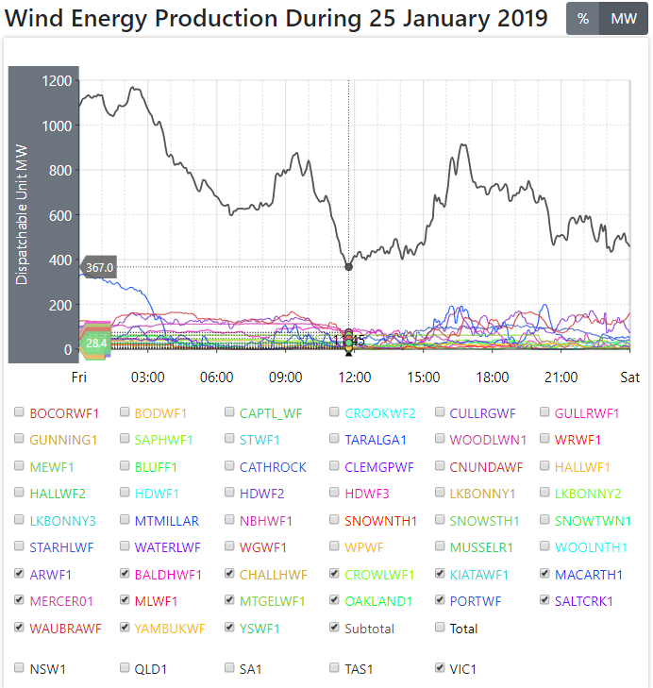The image size is (653, 688).
Task: Enable the BOCORWF1 wind farm checkbox
Action: (20, 413)
